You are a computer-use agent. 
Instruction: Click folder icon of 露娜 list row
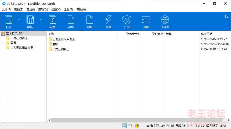point(50,44)
